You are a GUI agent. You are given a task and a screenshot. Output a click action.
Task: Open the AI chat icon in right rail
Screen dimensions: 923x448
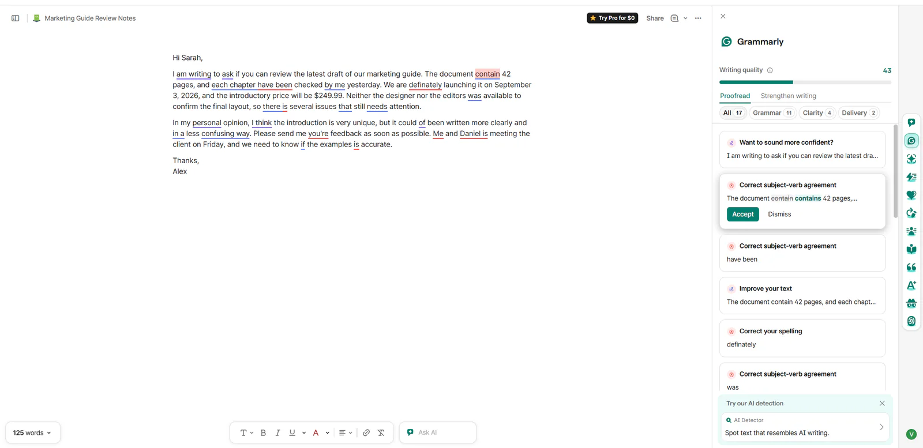click(x=911, y=123)
